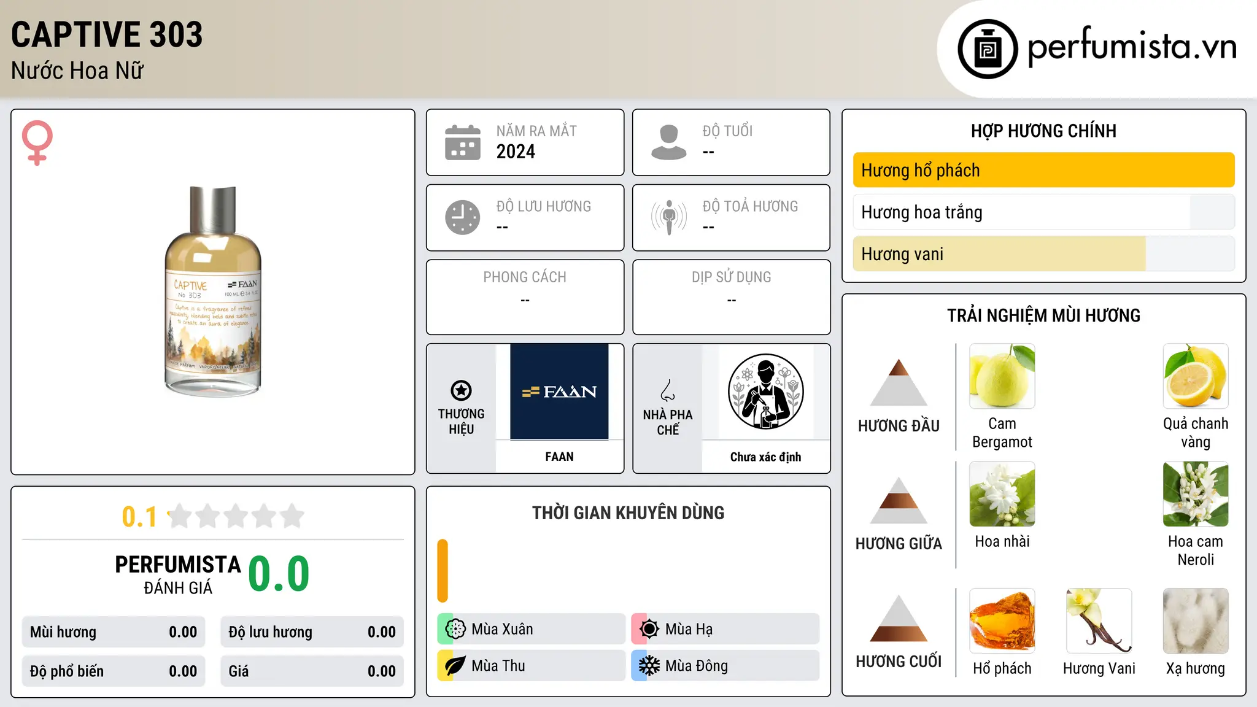Open the FAAN brand name link
The image size is (1257, 707).
pyautogui.click(x=559, y=457)
